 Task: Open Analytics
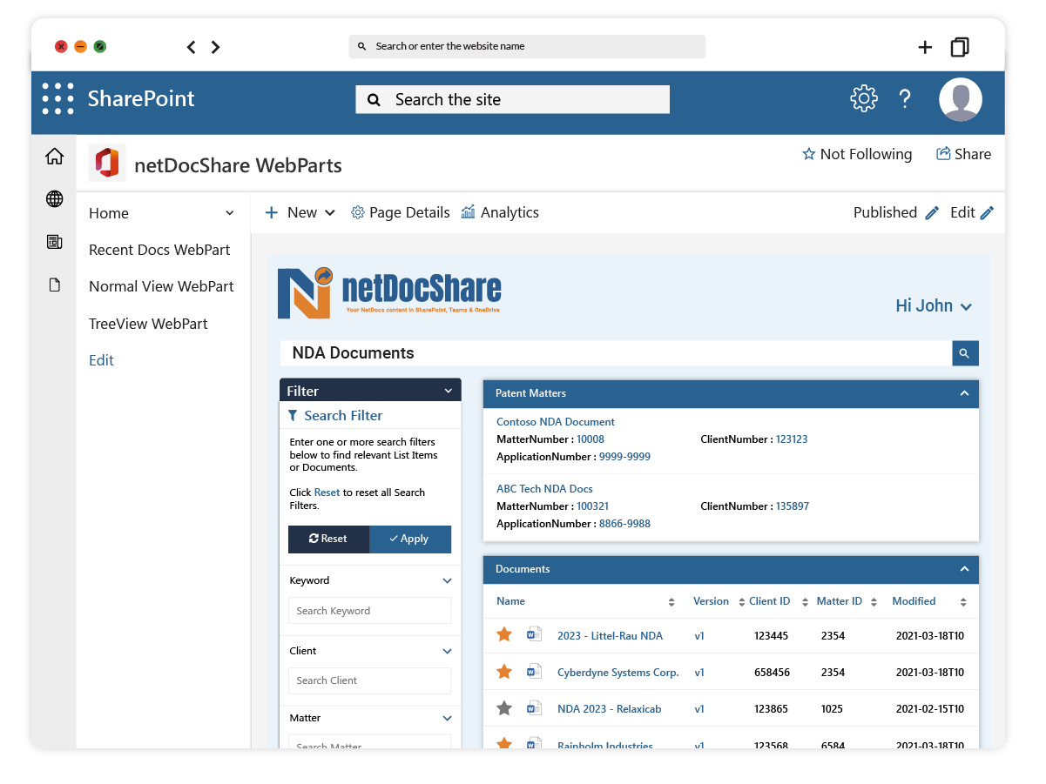(x=500, y=212)
